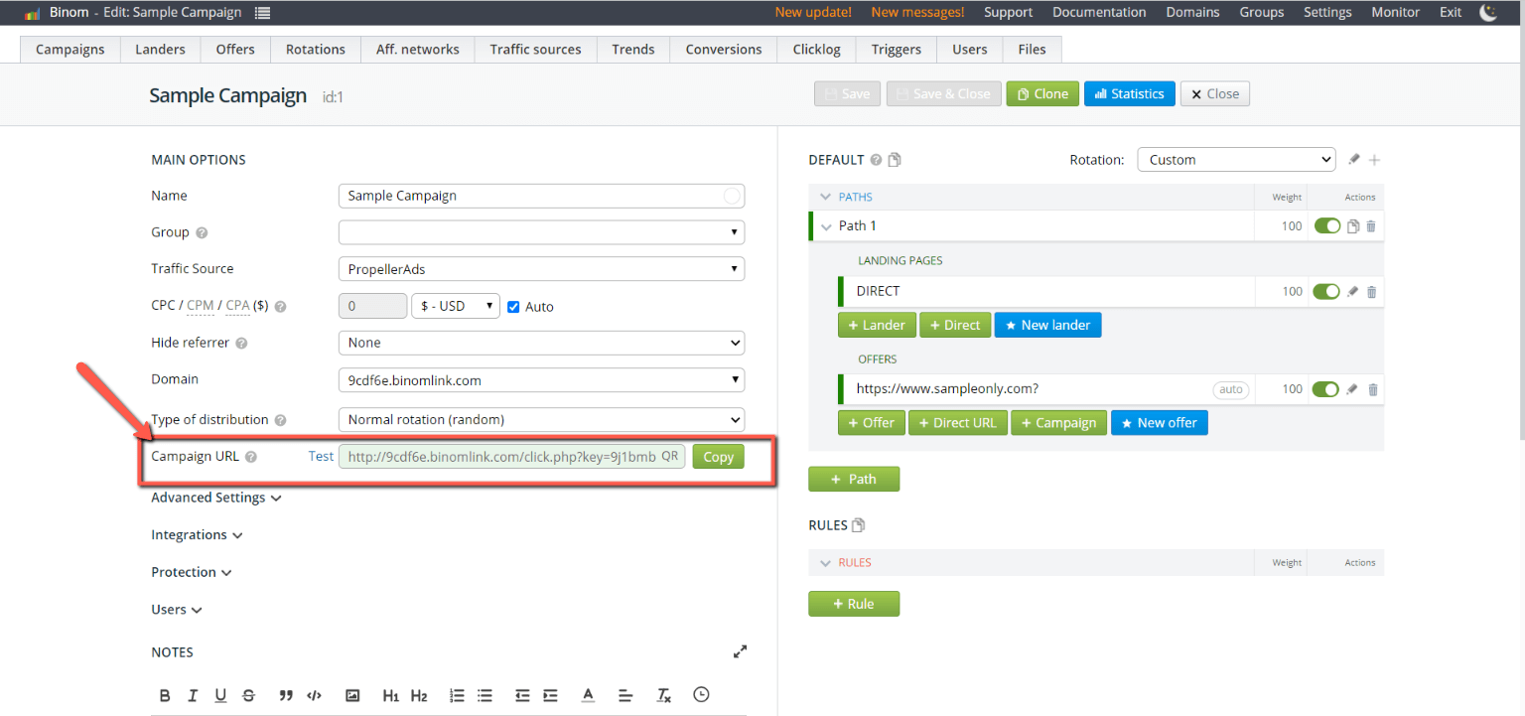Image resolution: width=1525 pixels, height=716 pixels.
Task: Underline text in Notes editor
Action: [x=220, y=695]
